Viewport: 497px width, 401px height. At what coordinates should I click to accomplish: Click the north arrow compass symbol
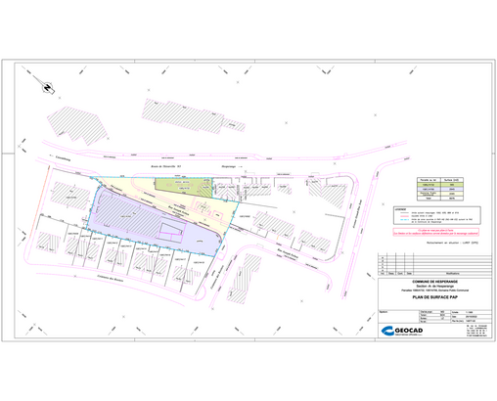tap(48, 87)
